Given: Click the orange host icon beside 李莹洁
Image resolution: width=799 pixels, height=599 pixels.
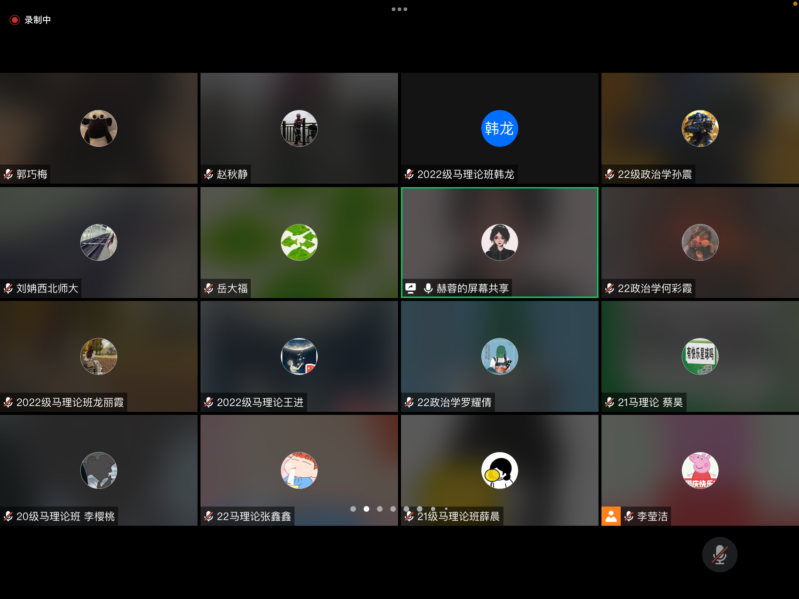Looking at the screenshot, I should tap(611, 516).
